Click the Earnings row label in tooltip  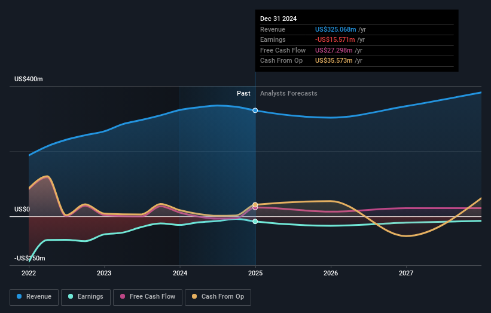[273, 39]
